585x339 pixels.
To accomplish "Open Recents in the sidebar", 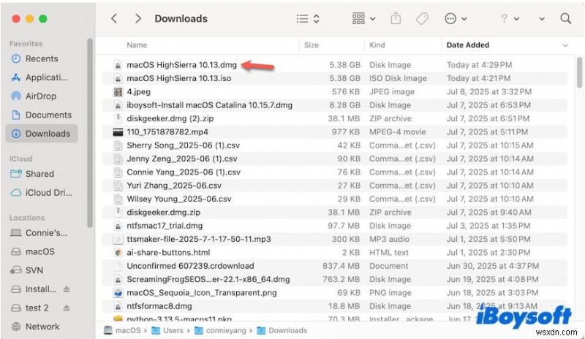I will (42, 58).
